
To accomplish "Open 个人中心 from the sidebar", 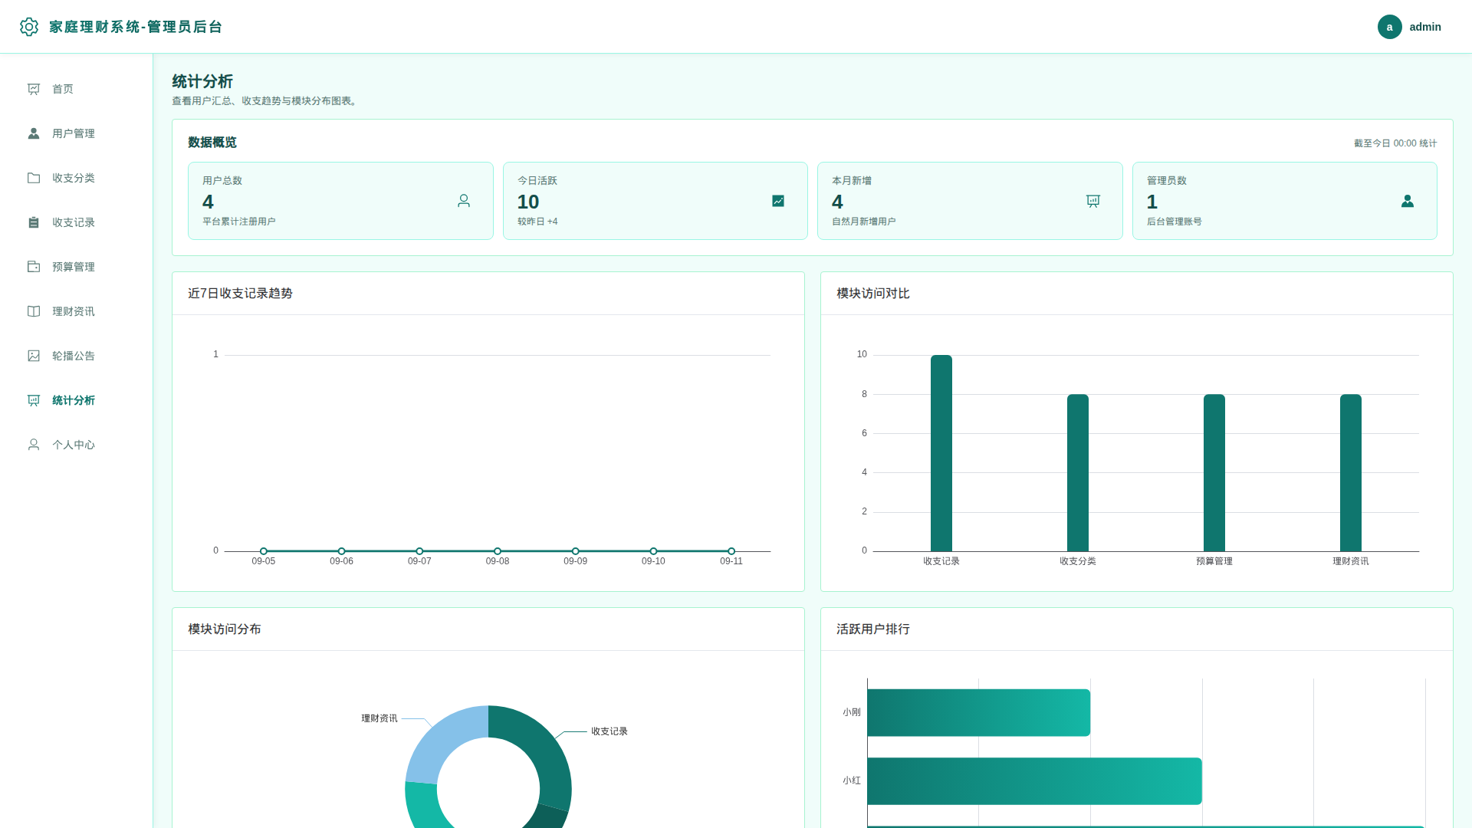I will point(77,445).
